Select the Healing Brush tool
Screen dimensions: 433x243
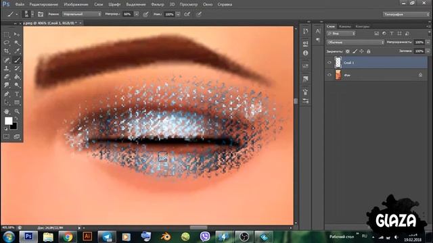(x=6, y=60)
